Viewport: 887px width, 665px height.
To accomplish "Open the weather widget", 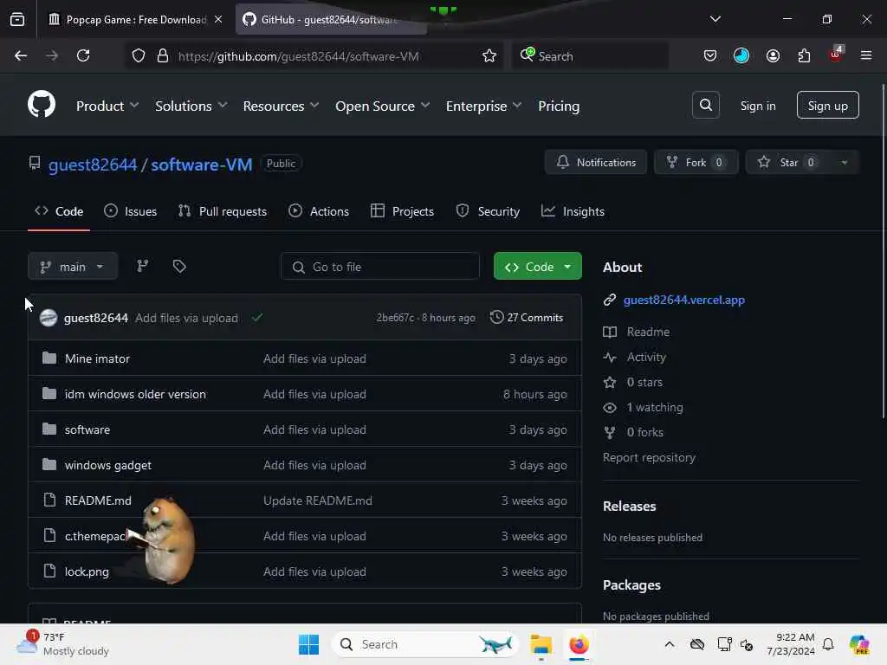I will 62,644.
